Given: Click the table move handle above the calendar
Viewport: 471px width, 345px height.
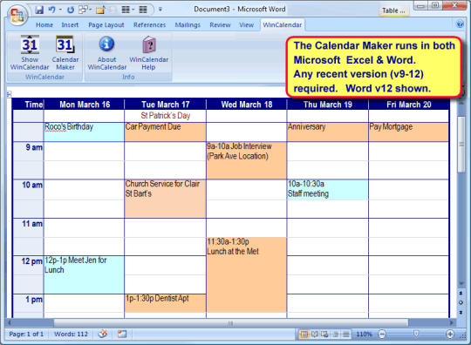Looking at the screenshot, I should [9, 94].
